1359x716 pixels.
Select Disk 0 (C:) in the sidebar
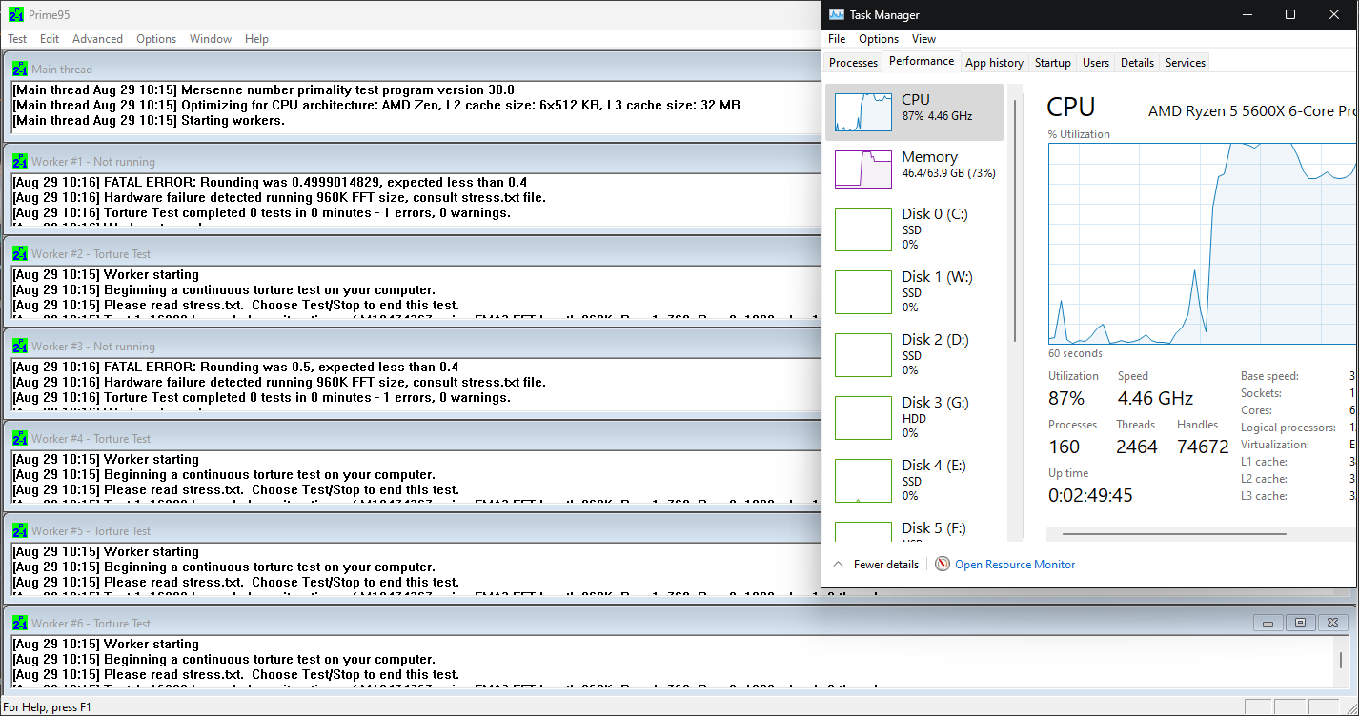tap(915, 229)
